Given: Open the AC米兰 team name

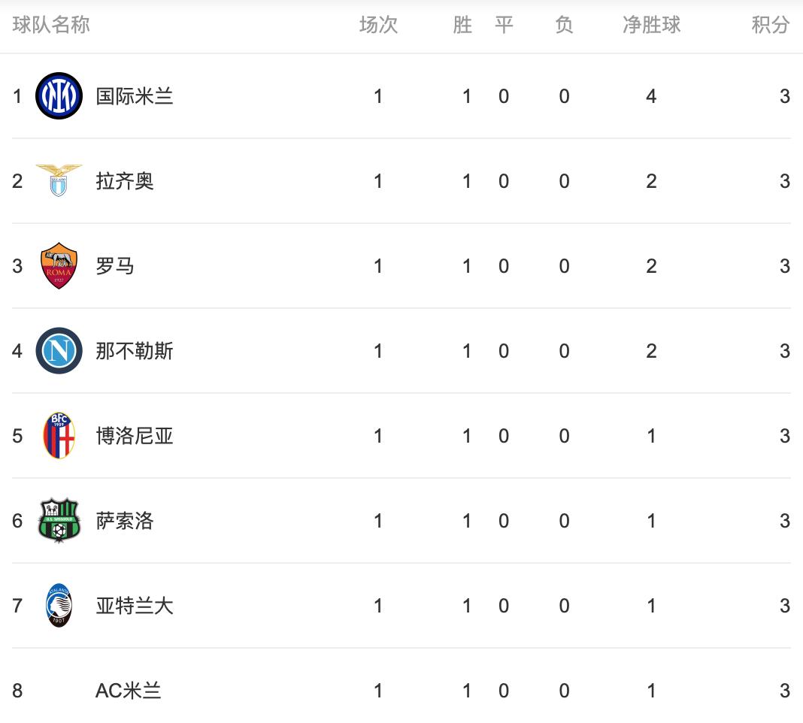Looking at the screenshot, I should point(129,691).
